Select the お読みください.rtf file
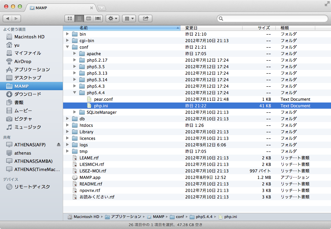The height and width of the screenshot is (229, 331). [x=197, y=197]
